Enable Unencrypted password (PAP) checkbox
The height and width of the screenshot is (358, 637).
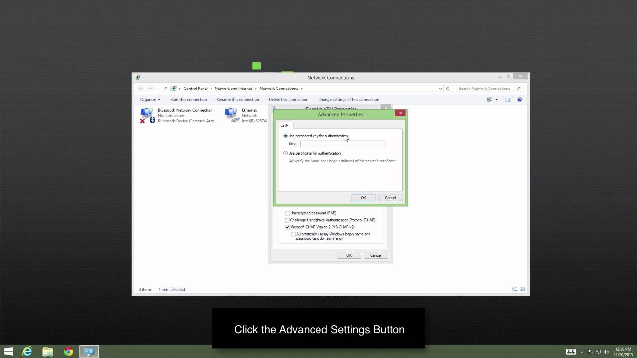[287, 213]
